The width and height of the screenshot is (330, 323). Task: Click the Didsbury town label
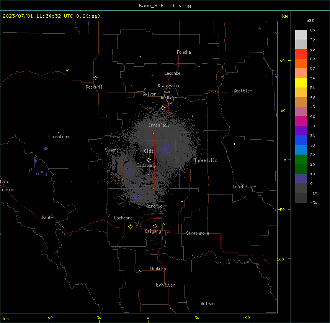pos(146,165)
